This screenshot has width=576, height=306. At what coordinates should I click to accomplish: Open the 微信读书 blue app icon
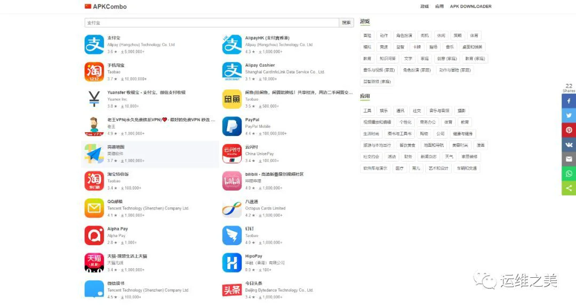tap(94, 289)
